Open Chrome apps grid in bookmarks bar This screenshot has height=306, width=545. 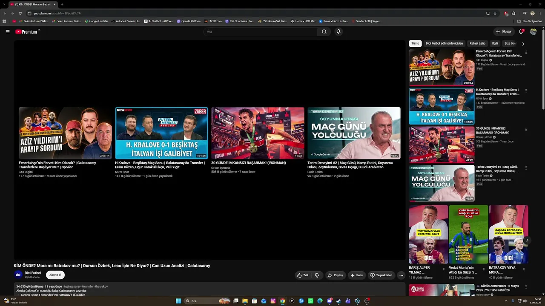pos(4,21)
